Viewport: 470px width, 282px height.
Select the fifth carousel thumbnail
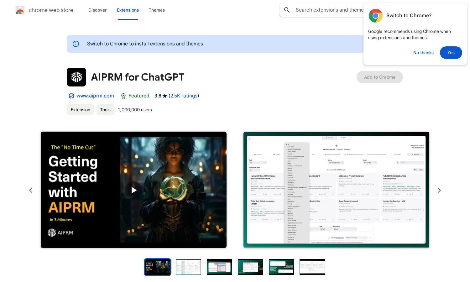281,267
